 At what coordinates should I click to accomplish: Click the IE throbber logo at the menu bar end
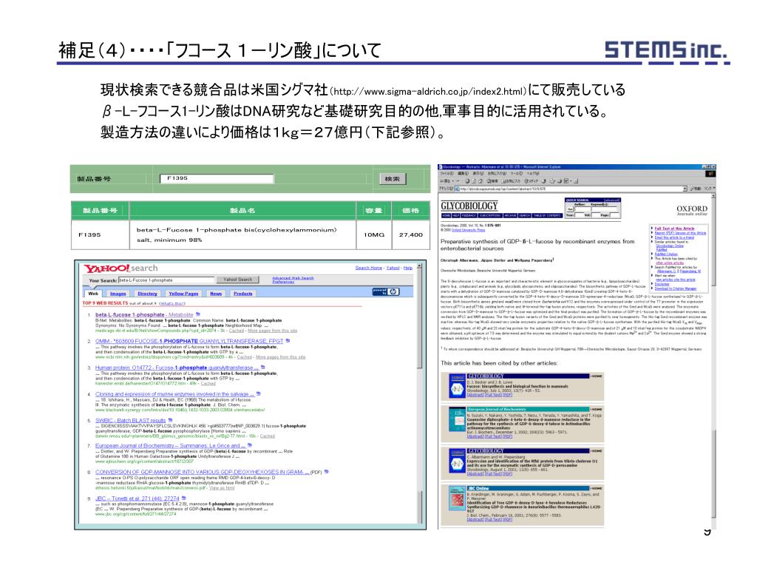[710, 173]
